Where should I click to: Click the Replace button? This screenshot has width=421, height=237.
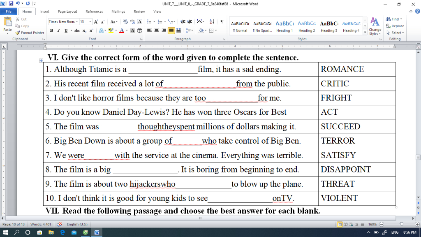395,26
